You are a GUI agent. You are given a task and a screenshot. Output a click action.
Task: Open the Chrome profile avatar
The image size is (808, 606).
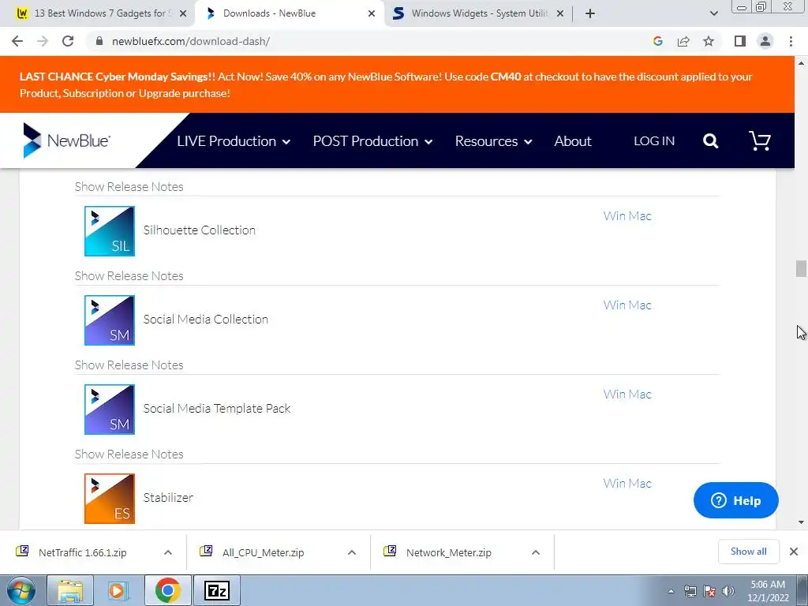point(765,41)
